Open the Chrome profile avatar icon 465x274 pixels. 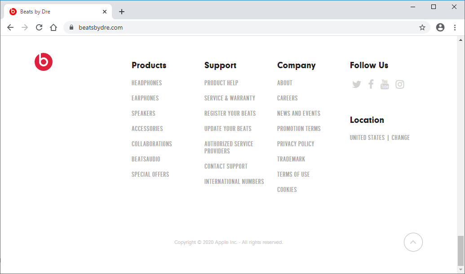coord(440,27)
